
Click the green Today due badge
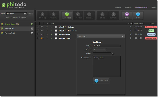(x=151, y=31)
